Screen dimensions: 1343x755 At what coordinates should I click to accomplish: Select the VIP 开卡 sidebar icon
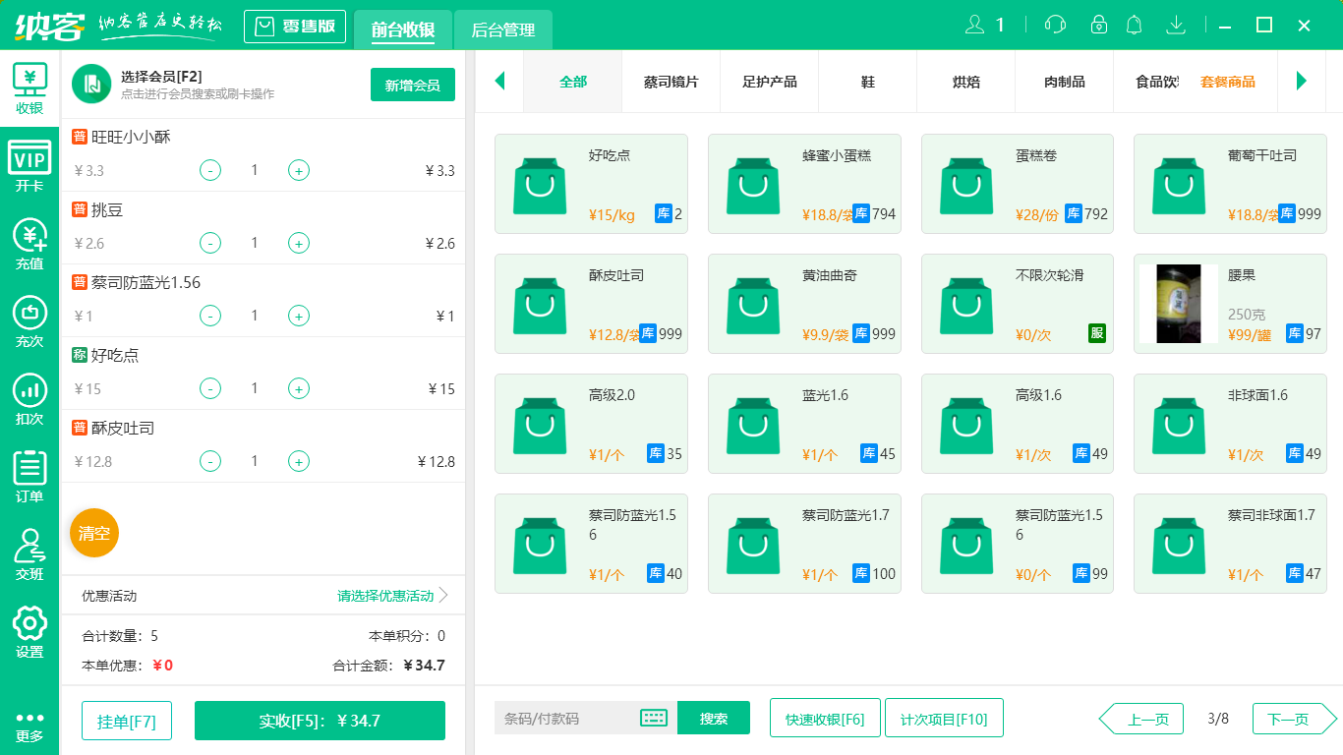(x=29, y=162)
